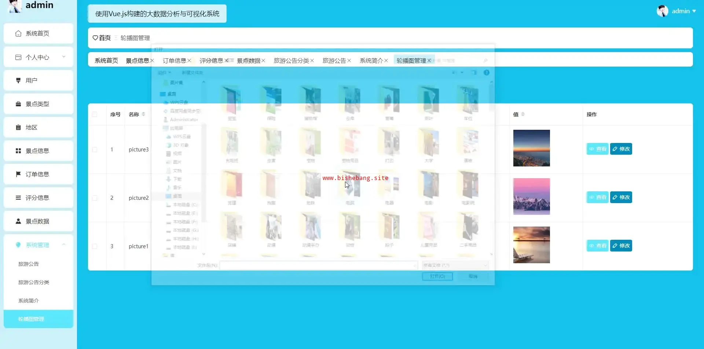The width and height of the screenshot is (704, 349).
Task: Open 系统首页 from the sidebar home icon
Action: point(38,33)
